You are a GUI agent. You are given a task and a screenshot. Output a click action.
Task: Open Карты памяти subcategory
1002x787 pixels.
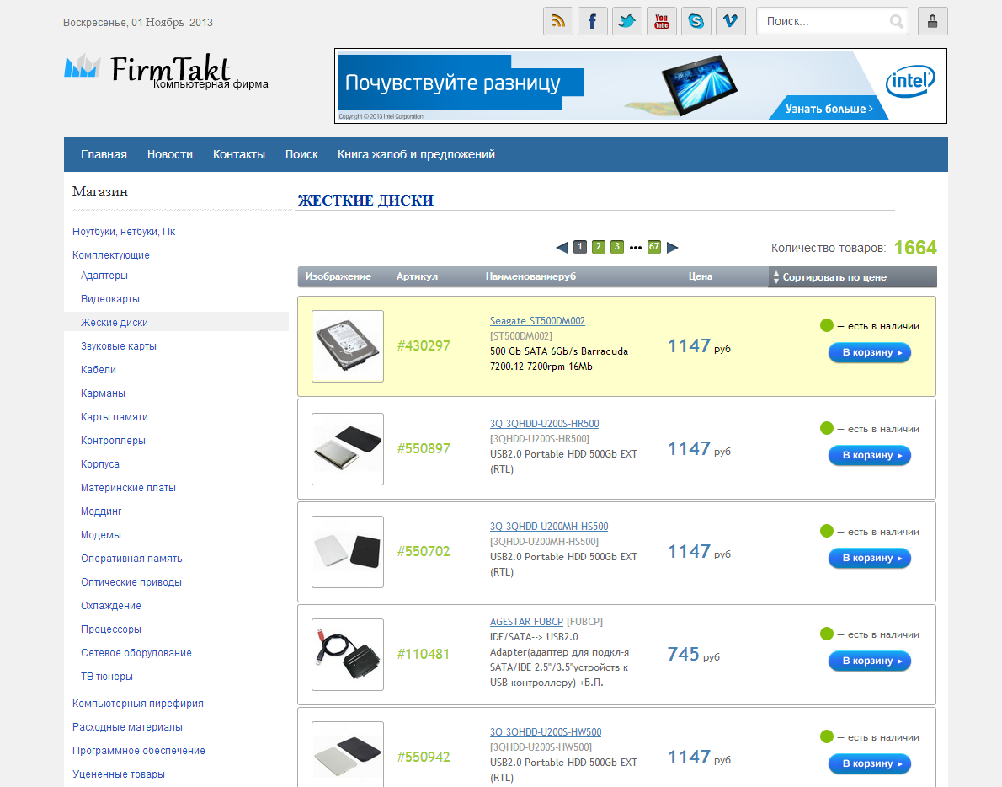click(115, 417)
